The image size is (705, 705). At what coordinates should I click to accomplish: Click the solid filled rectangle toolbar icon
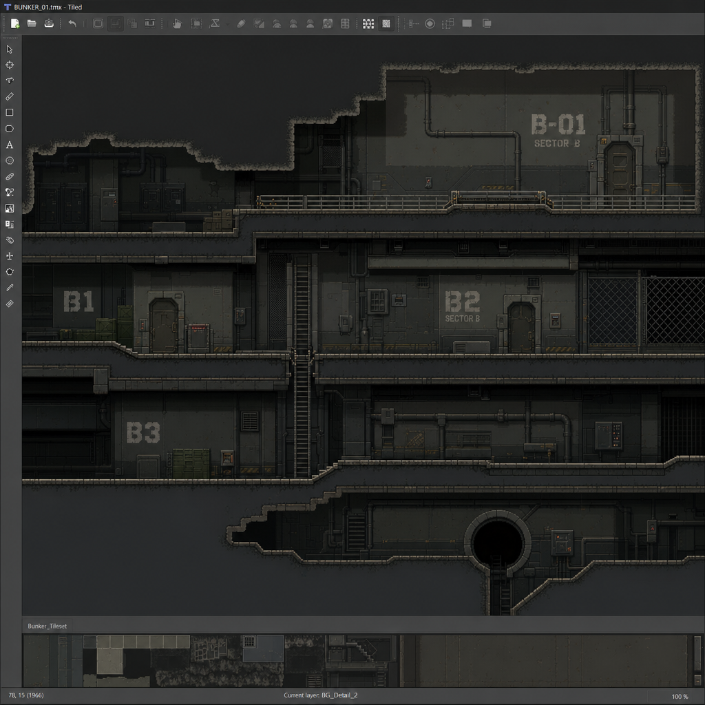click(467, 23)
